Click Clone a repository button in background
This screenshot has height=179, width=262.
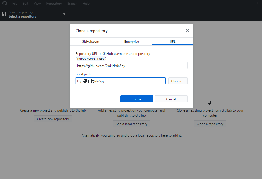(x=210, y=124)
